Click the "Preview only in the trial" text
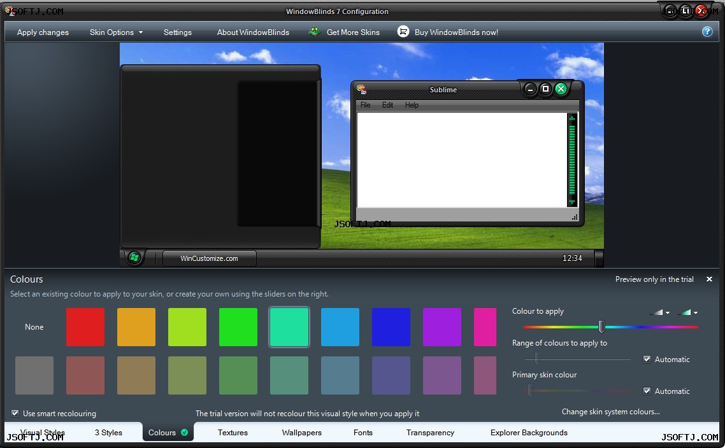 tap(654, 279)
